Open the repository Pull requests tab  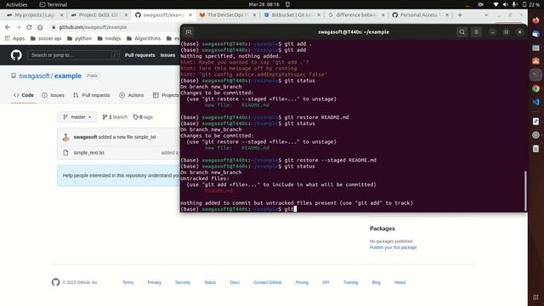pyautogui.click(x=92, y=95)
